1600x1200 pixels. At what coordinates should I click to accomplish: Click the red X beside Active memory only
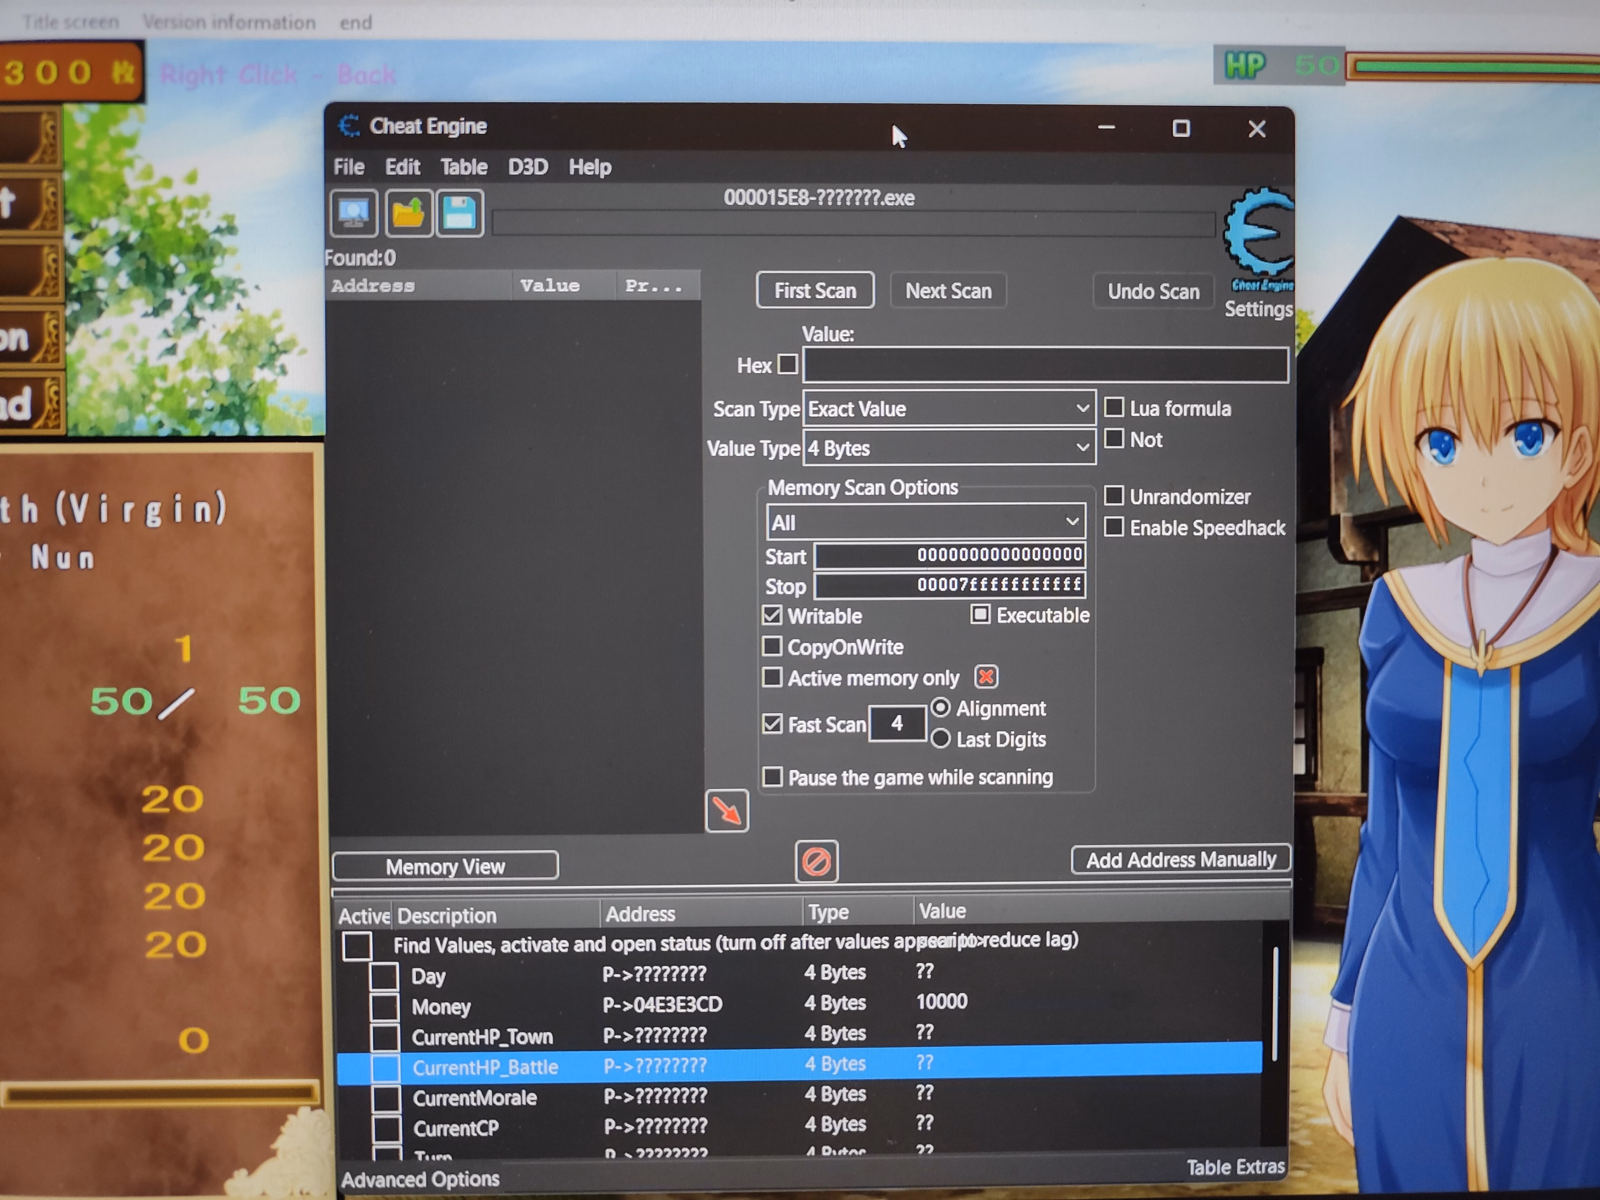pyautogui.click(x=986, y=677)
